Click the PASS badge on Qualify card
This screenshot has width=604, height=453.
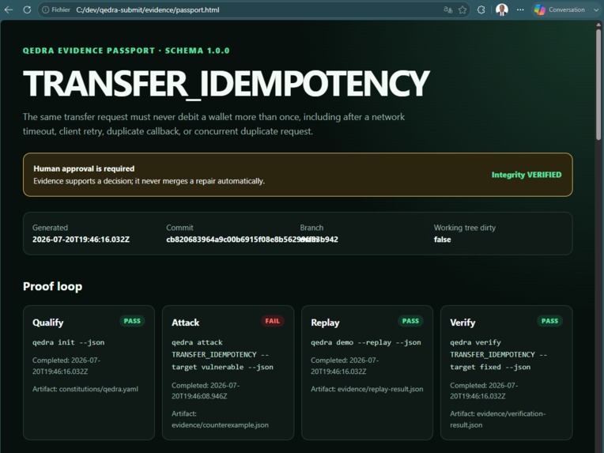(x=132, y=321)
